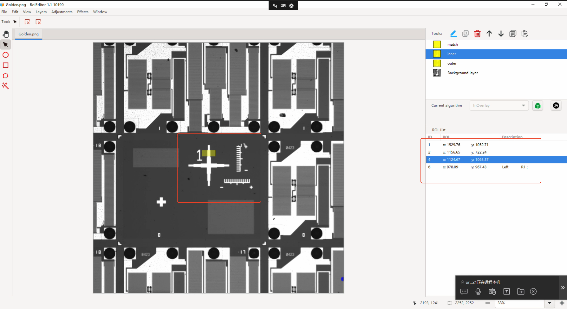Click the match layer yellow swatch
This screenshot has height=309, width=567.
pyautogui.click(x=437, y=44)
